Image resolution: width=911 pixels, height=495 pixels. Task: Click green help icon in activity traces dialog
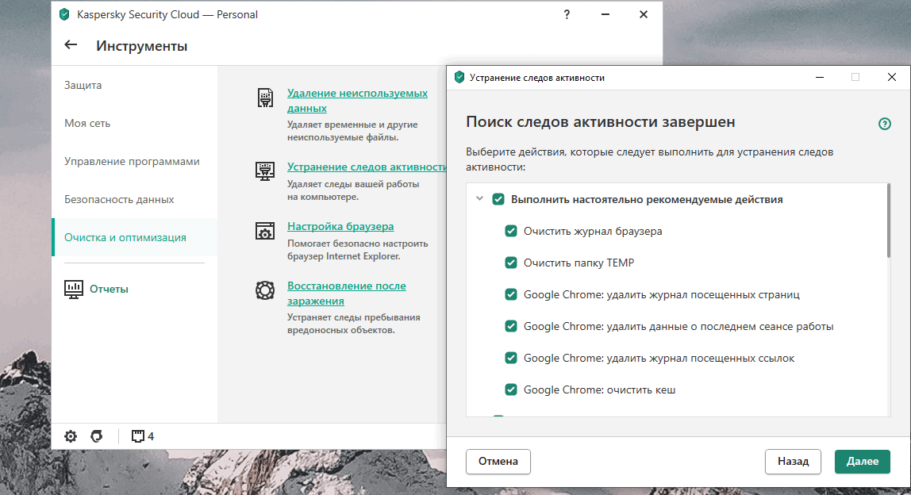tap(884, 124)
